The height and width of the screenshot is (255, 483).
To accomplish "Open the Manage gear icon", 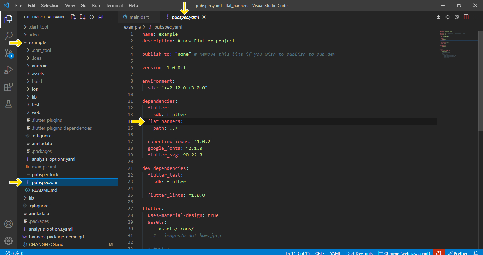I will (8, 241).
